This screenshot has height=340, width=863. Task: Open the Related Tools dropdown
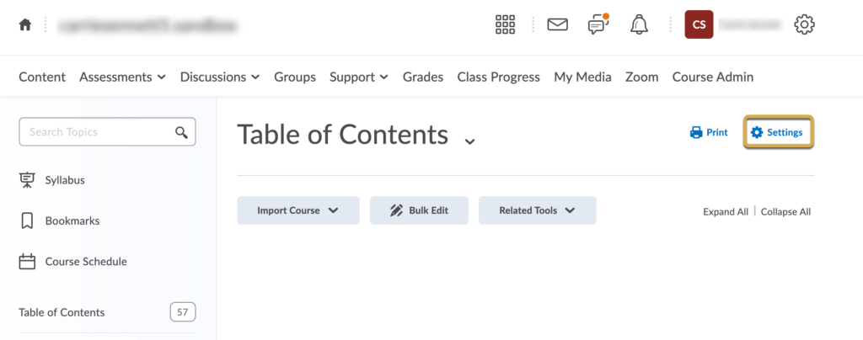[537, 210]
